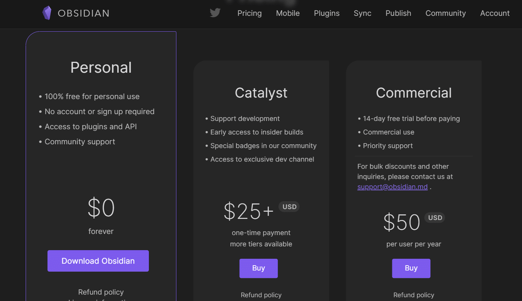
Task: Click the Personal plan heading
Action: tap(101, 68)
